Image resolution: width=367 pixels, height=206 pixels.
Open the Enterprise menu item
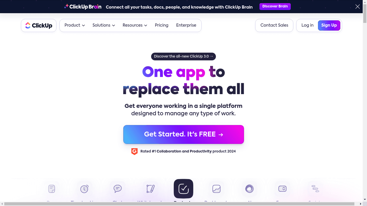coord(186,25)
